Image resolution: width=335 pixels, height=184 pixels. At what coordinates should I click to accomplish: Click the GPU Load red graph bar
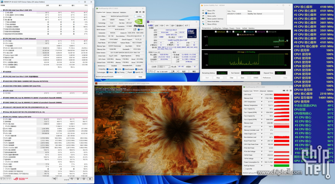282,127
